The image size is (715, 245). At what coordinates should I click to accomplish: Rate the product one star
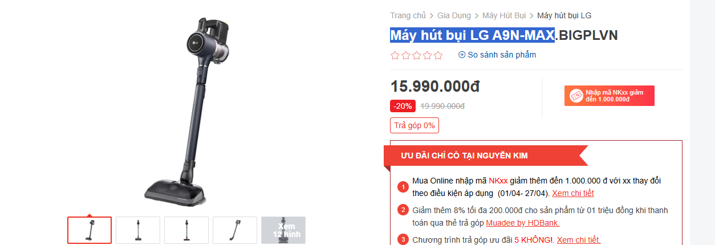point(395,55)
